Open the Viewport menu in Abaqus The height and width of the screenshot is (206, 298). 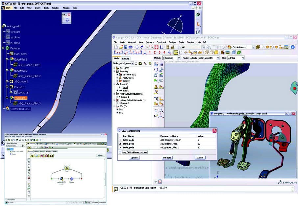pyautogui.click(x=132, y=42)
